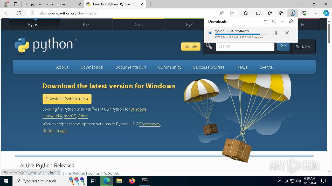Image resolution: width=332 pixels, height=186 pixels.
Task: Pause the python-3.12.4-amd64.exe download
Action: click(x=275, y=33)
